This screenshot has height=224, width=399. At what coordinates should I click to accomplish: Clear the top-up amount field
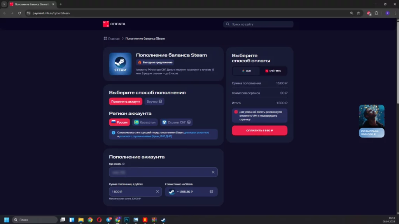pos(157,191)
